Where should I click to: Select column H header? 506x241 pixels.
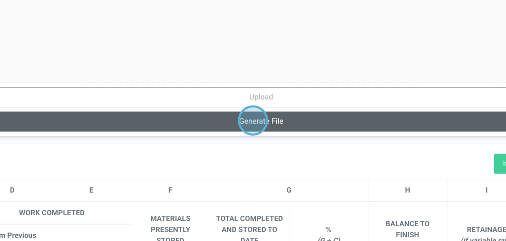(x=407, y=190)
